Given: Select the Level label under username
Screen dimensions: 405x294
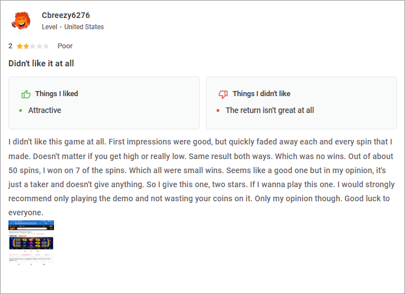Looking at the screenshot, I should tap(49, 27).
